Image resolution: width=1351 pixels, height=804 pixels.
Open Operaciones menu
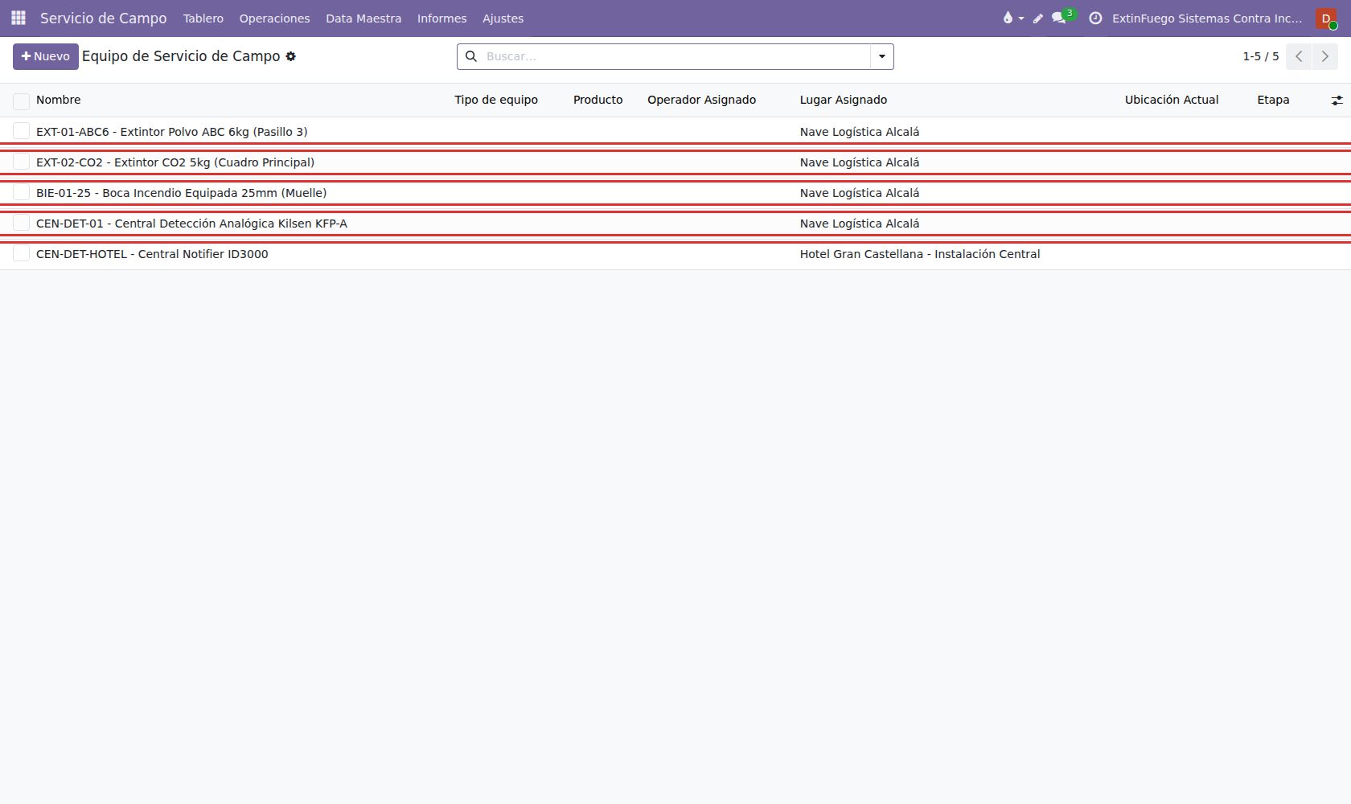[274, 18]
